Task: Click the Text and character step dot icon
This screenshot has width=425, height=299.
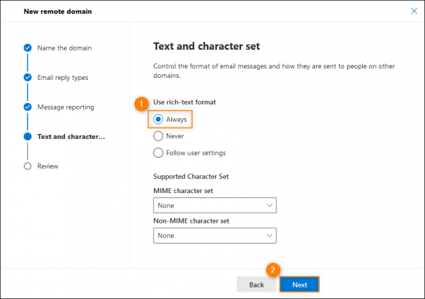Action: pos(27,136)
